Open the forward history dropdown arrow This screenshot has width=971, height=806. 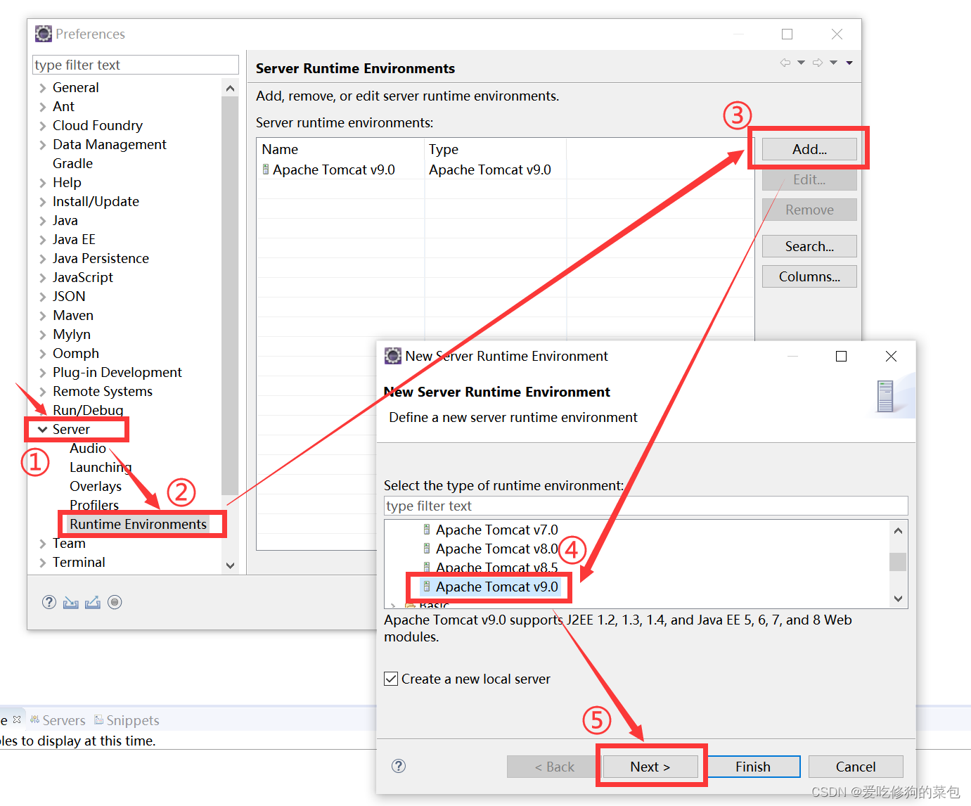[833, 63]
